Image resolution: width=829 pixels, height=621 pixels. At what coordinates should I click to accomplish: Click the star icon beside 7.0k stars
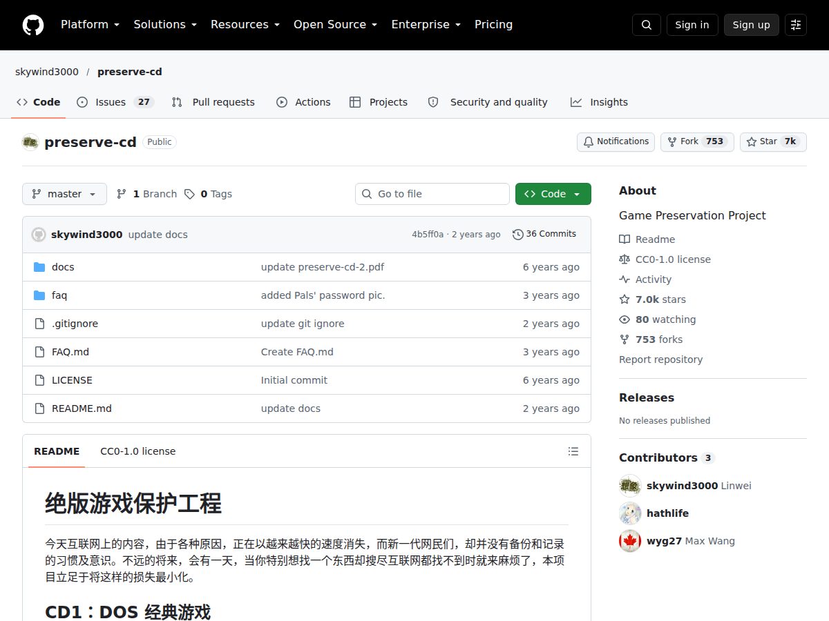pyautogui.click(x=625, y=299)
